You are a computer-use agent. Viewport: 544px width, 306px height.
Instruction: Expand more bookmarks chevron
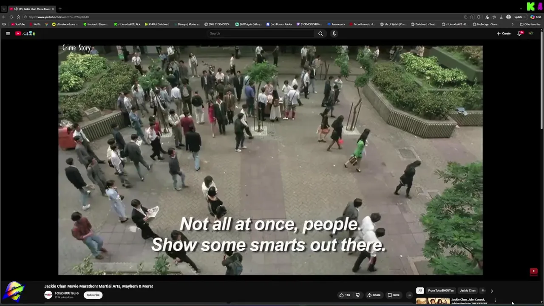(512, 24)
